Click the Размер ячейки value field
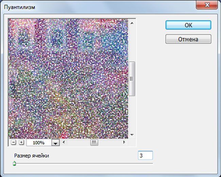 tap(145, 155)
